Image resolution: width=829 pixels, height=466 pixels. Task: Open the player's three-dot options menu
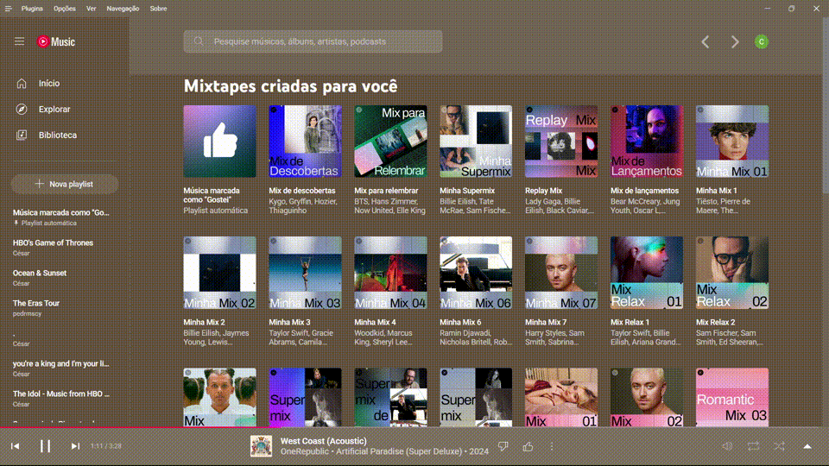(x=552, y=446)
